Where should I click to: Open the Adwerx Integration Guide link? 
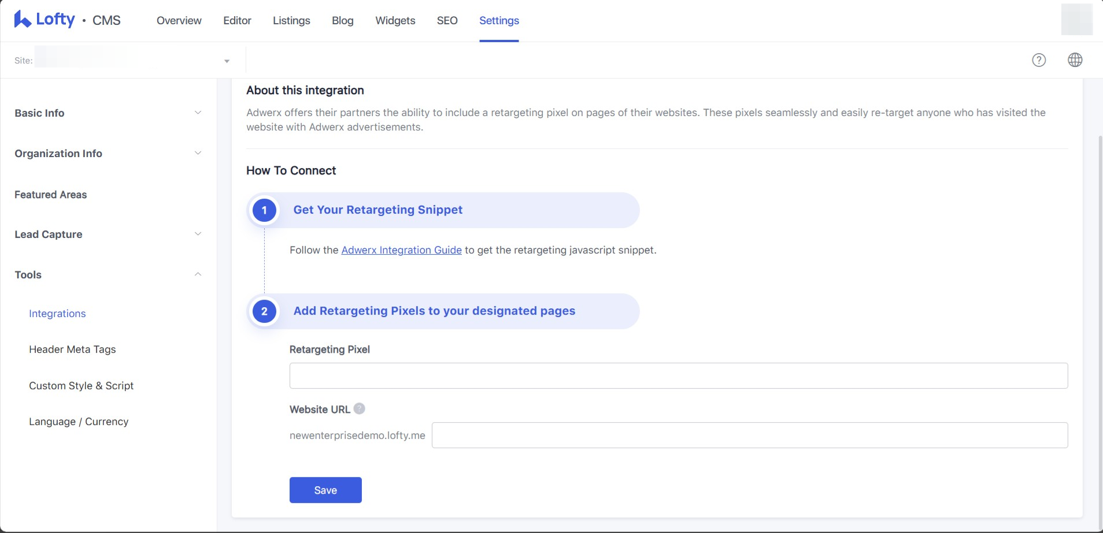click(x=401, y=250)
